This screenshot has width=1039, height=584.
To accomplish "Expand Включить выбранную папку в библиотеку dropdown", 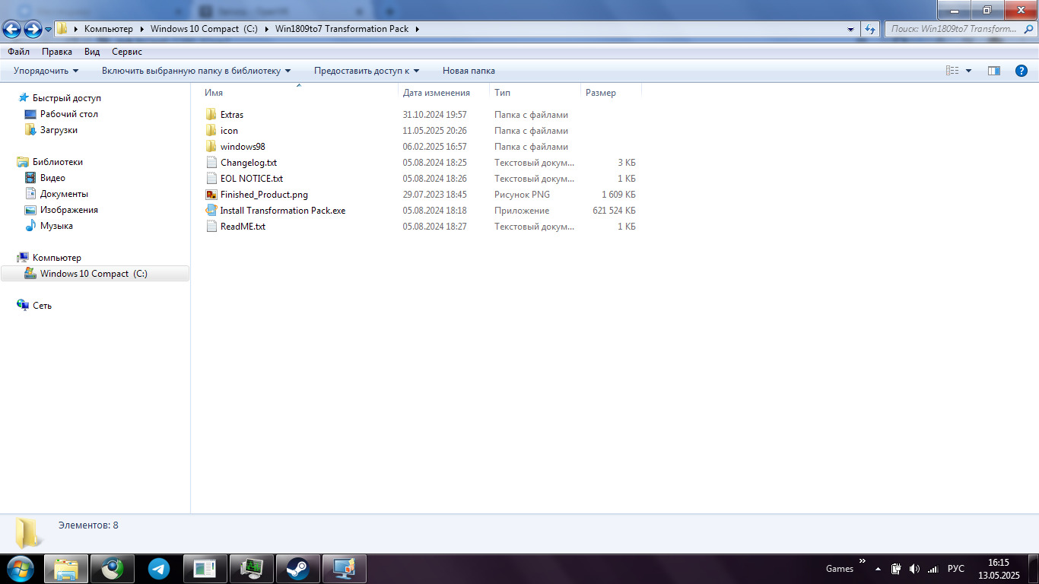I will tap(196, 71).
